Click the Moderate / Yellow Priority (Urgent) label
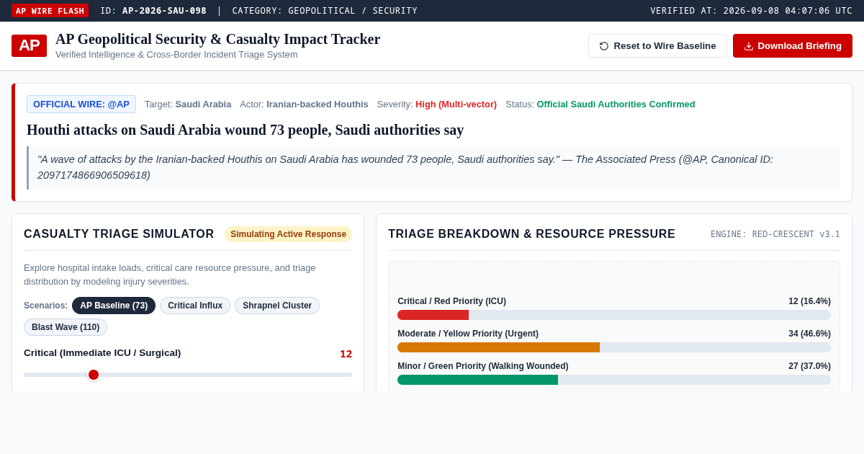This screenshot has height=454, width=864. point(468,334)
